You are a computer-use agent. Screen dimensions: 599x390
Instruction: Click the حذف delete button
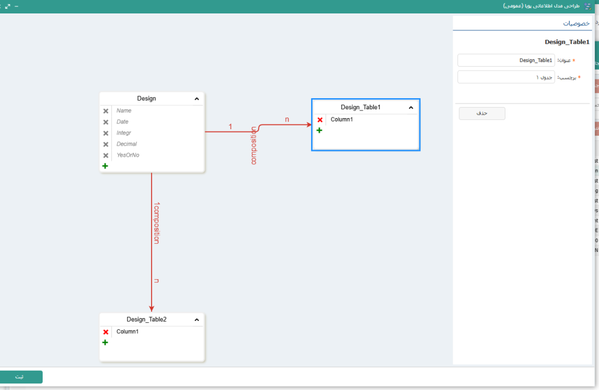pyautogui.click(x=482, y=113)
